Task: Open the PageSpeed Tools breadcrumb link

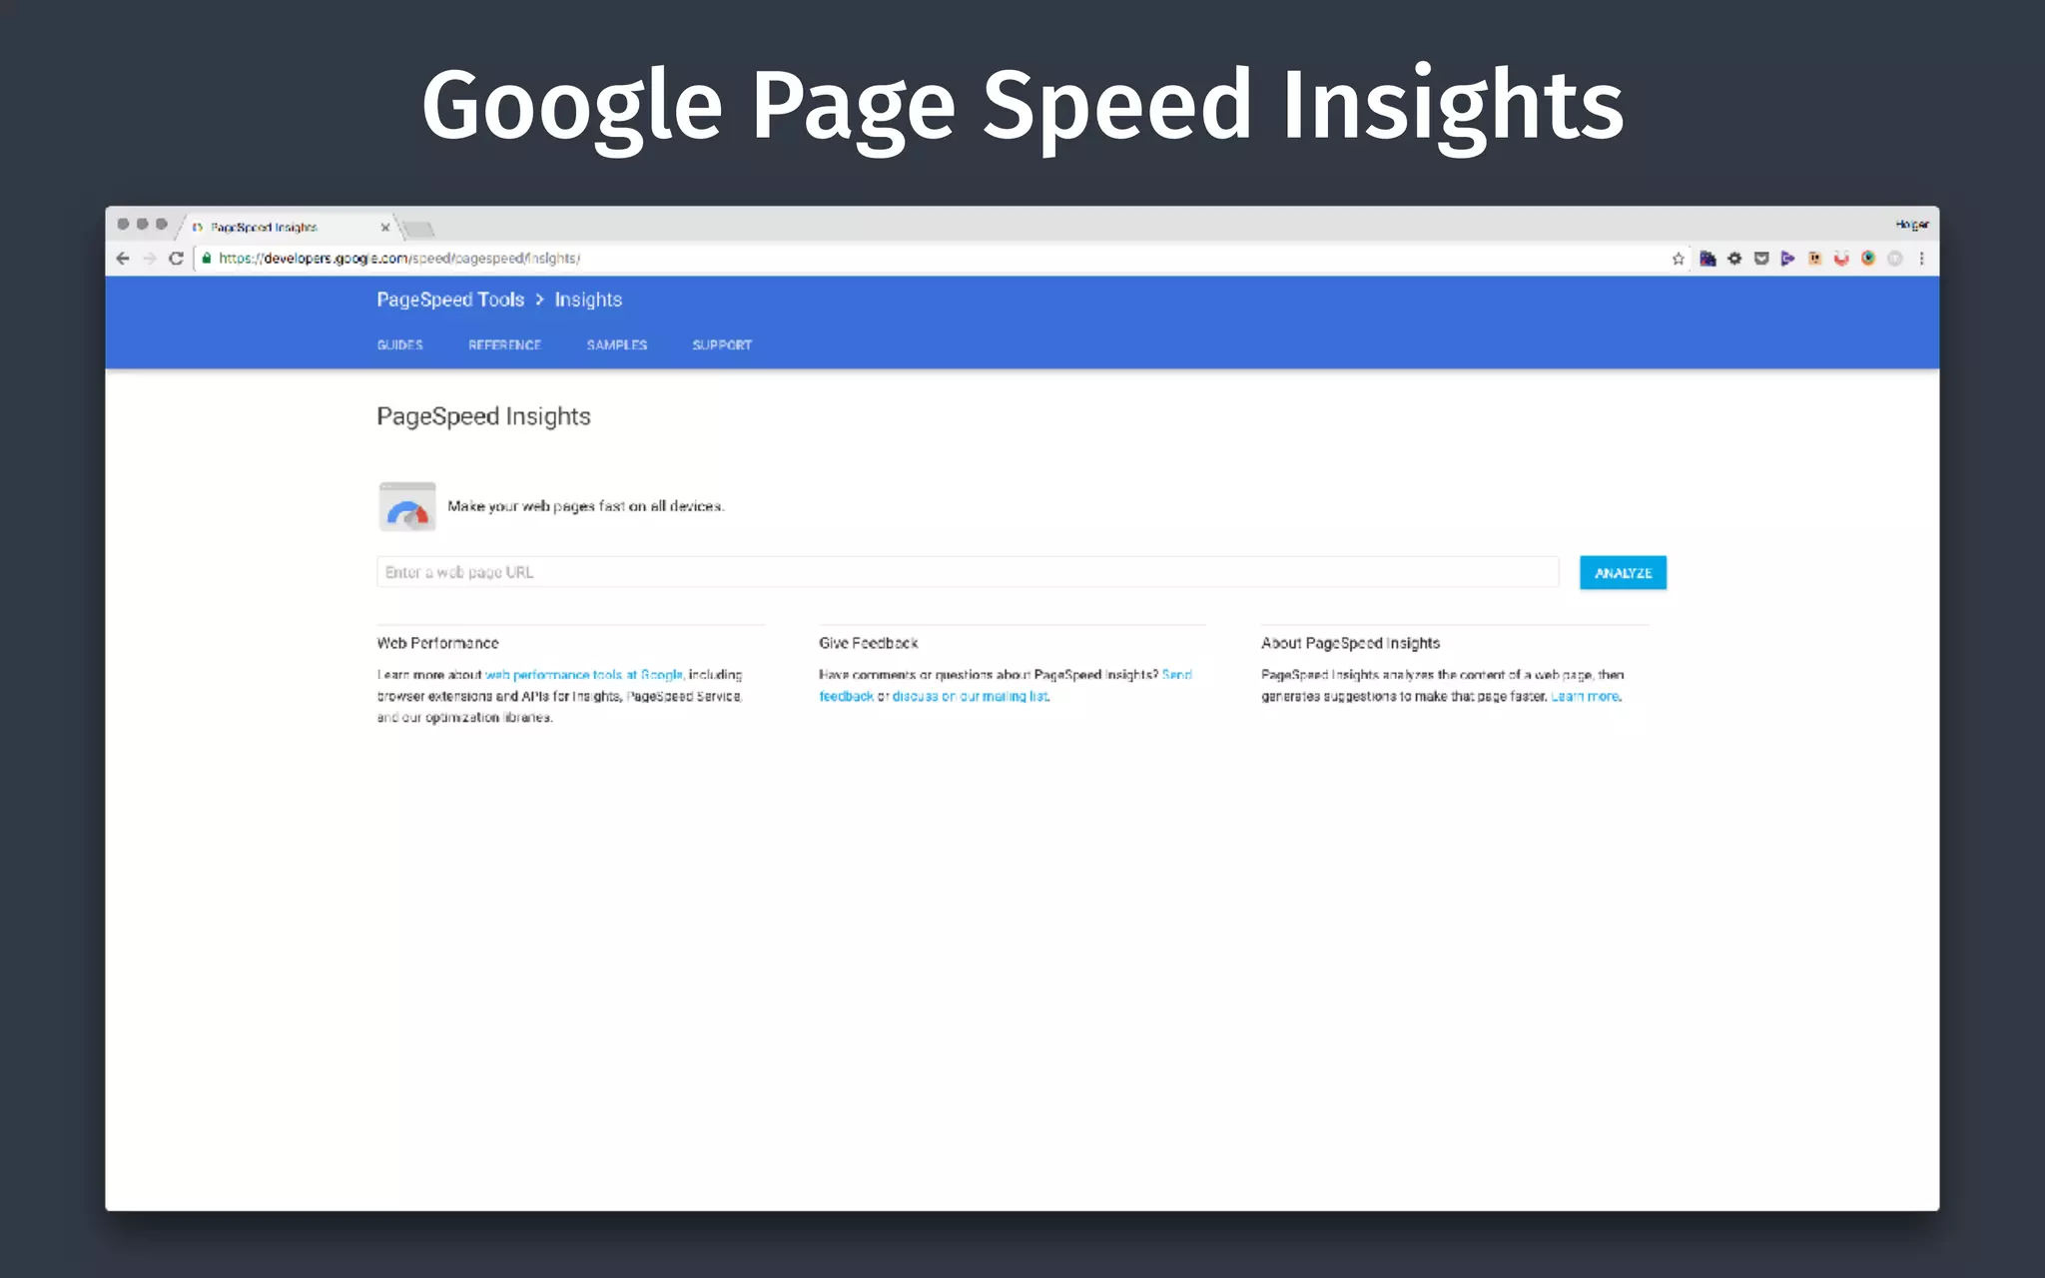Action: (450, 300)
